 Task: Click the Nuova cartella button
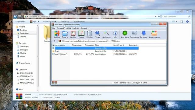[x=80, y=22]
